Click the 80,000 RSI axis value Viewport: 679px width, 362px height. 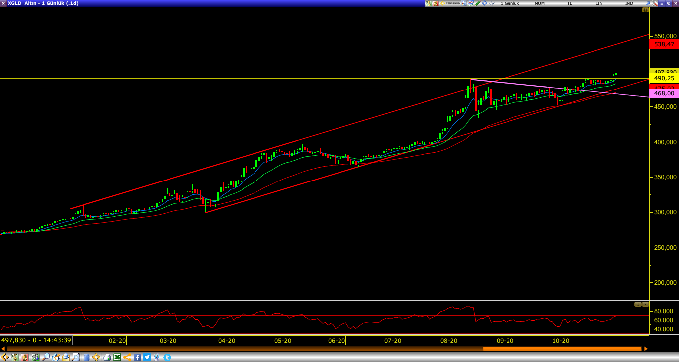pos(665,311)
